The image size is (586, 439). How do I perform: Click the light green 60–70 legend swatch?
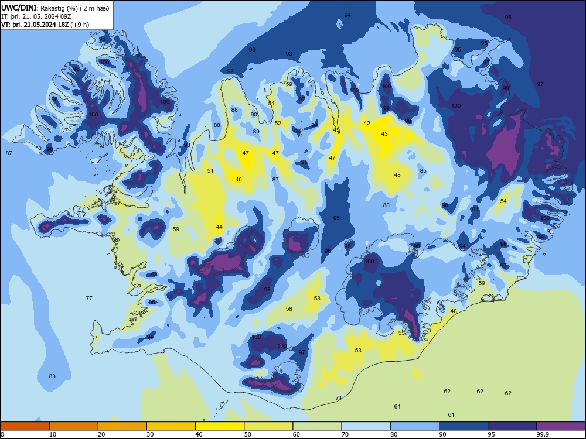pos(317,426)
